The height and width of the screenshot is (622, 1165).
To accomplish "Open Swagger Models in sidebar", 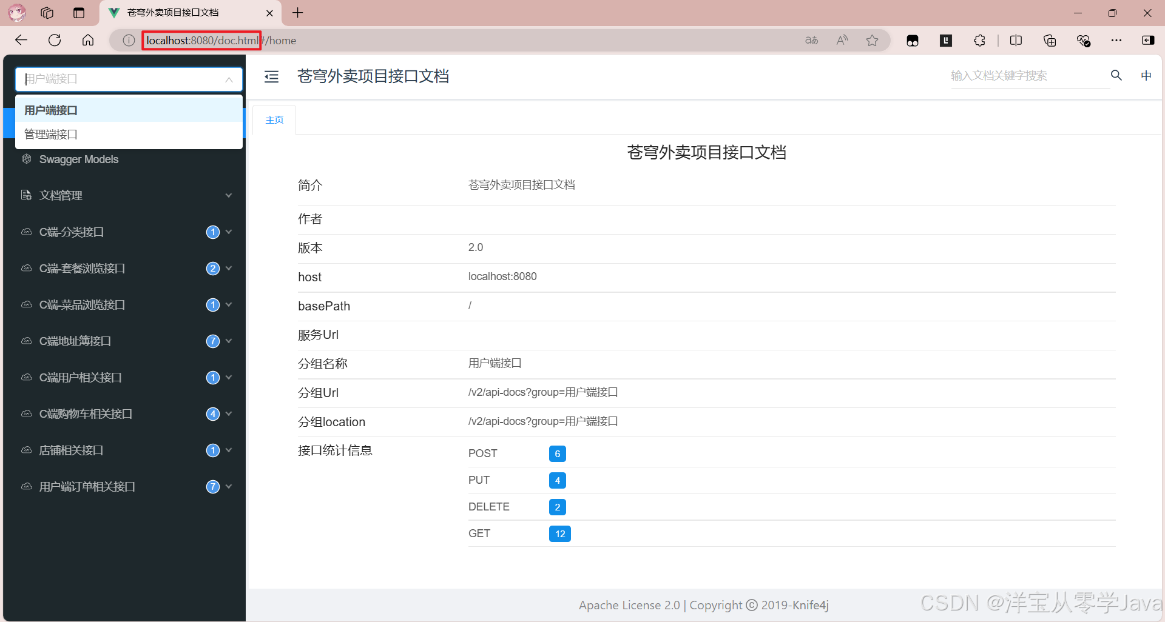I will (79, 159).
